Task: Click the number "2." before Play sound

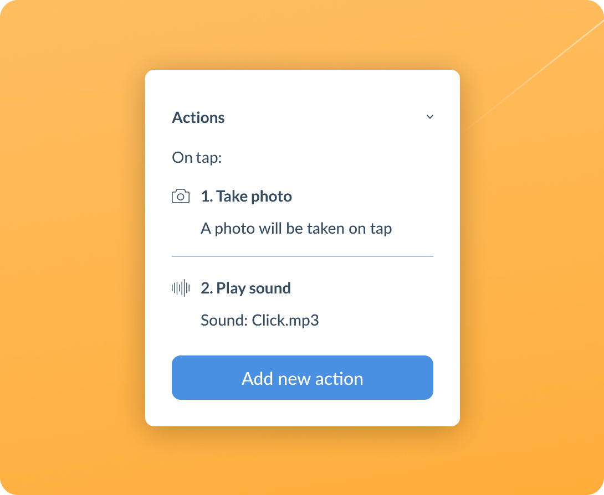Action: (207, 288)
